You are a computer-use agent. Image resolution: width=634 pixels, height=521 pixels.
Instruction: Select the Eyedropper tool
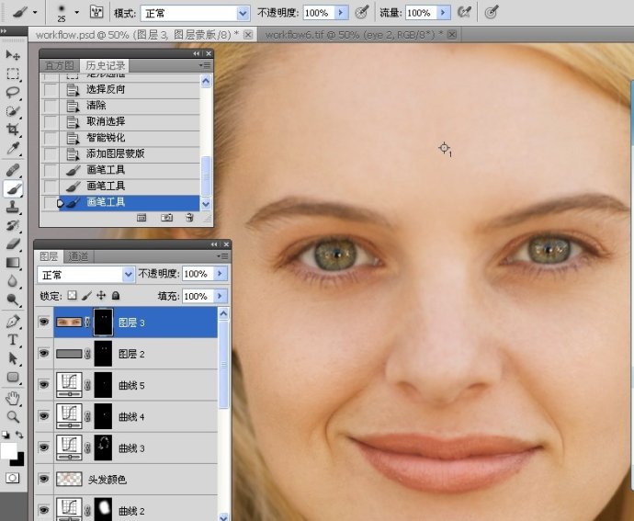[13, 149]
